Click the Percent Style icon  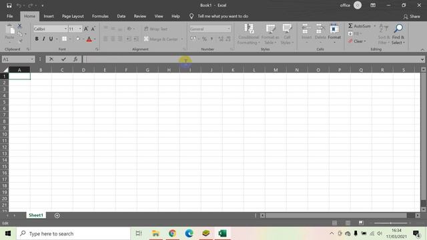point(204,39)
